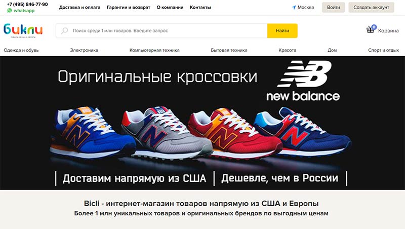Open Электроника category menu
405x229 pixels.
click(x=84, y=50)
